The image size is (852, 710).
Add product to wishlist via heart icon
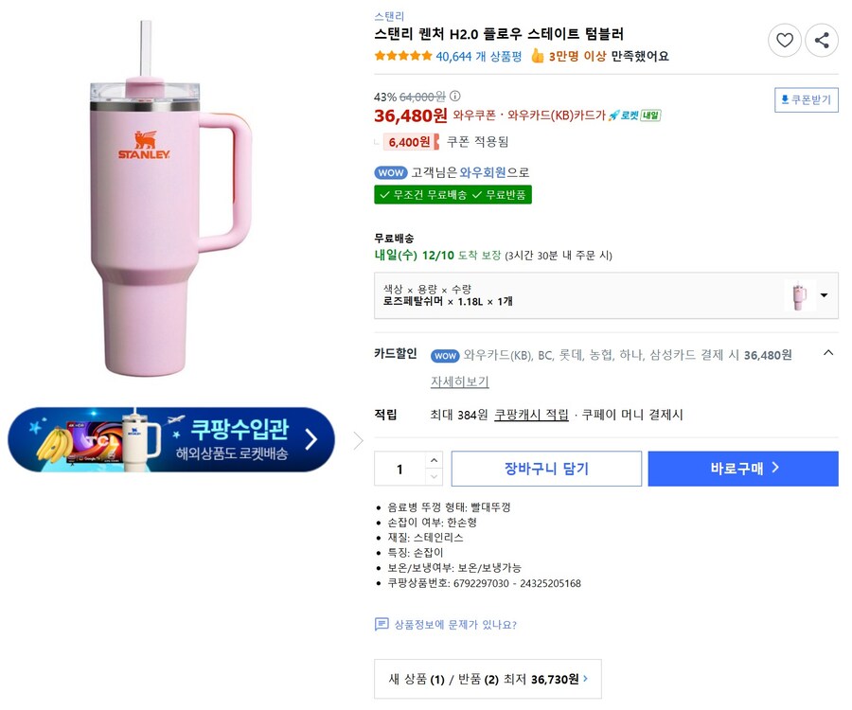785,41
